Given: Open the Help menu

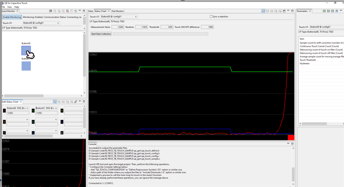Looking at the screenshot, I should [x=17, y=7].
